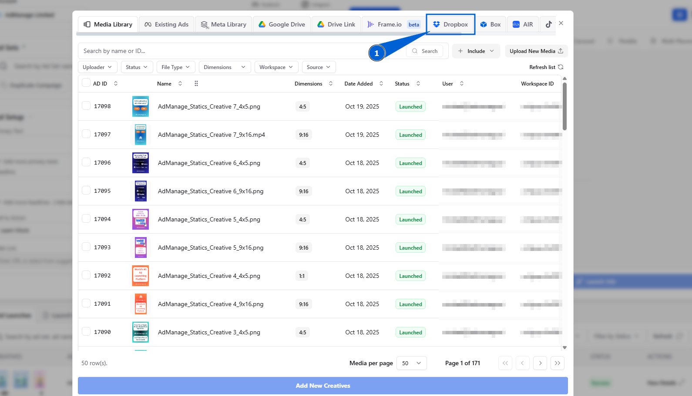Expand the File Type filter
This screenshot has width=692, height=396.
(x=176, y=67)
